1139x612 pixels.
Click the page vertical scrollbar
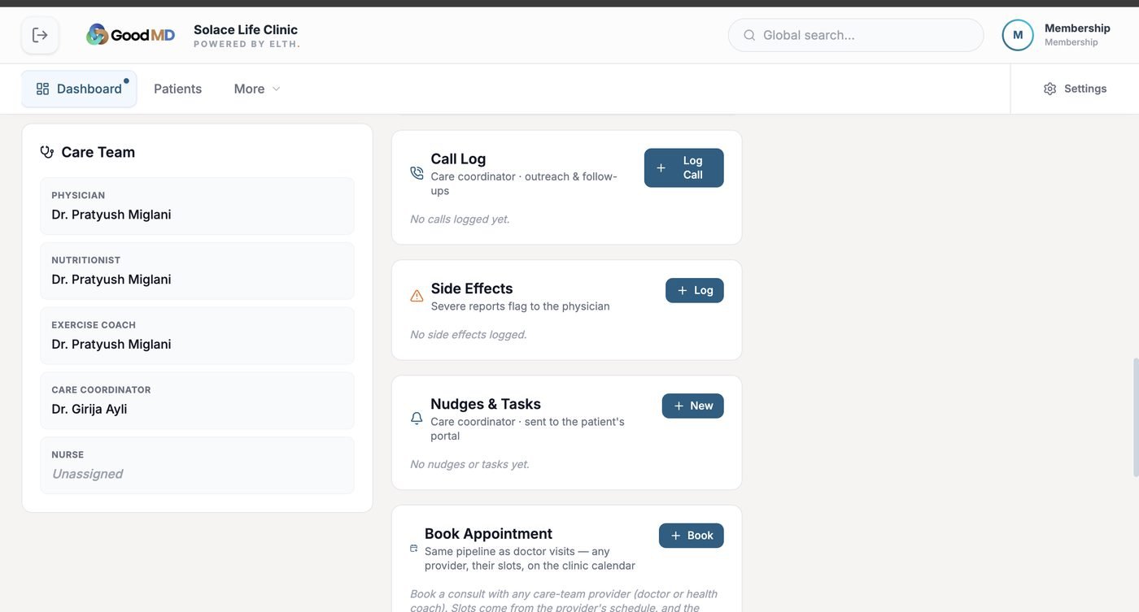tap(1135, 417)
